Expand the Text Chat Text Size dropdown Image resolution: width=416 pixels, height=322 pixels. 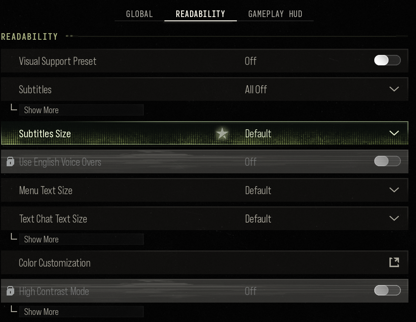(204, 219)
